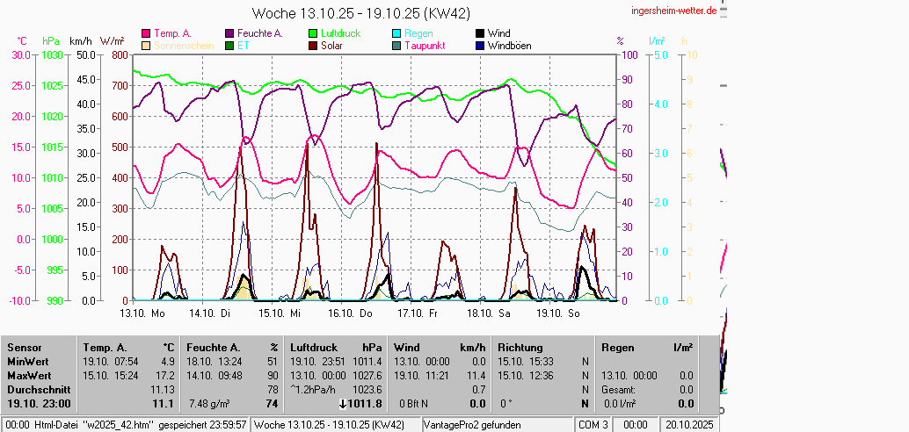Open the ingersheim-wetter.de link
Viewport: 909px width, 432px height.
(x=674, y=10)
